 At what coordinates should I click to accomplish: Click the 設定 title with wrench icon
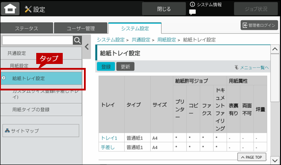(35, 9)
